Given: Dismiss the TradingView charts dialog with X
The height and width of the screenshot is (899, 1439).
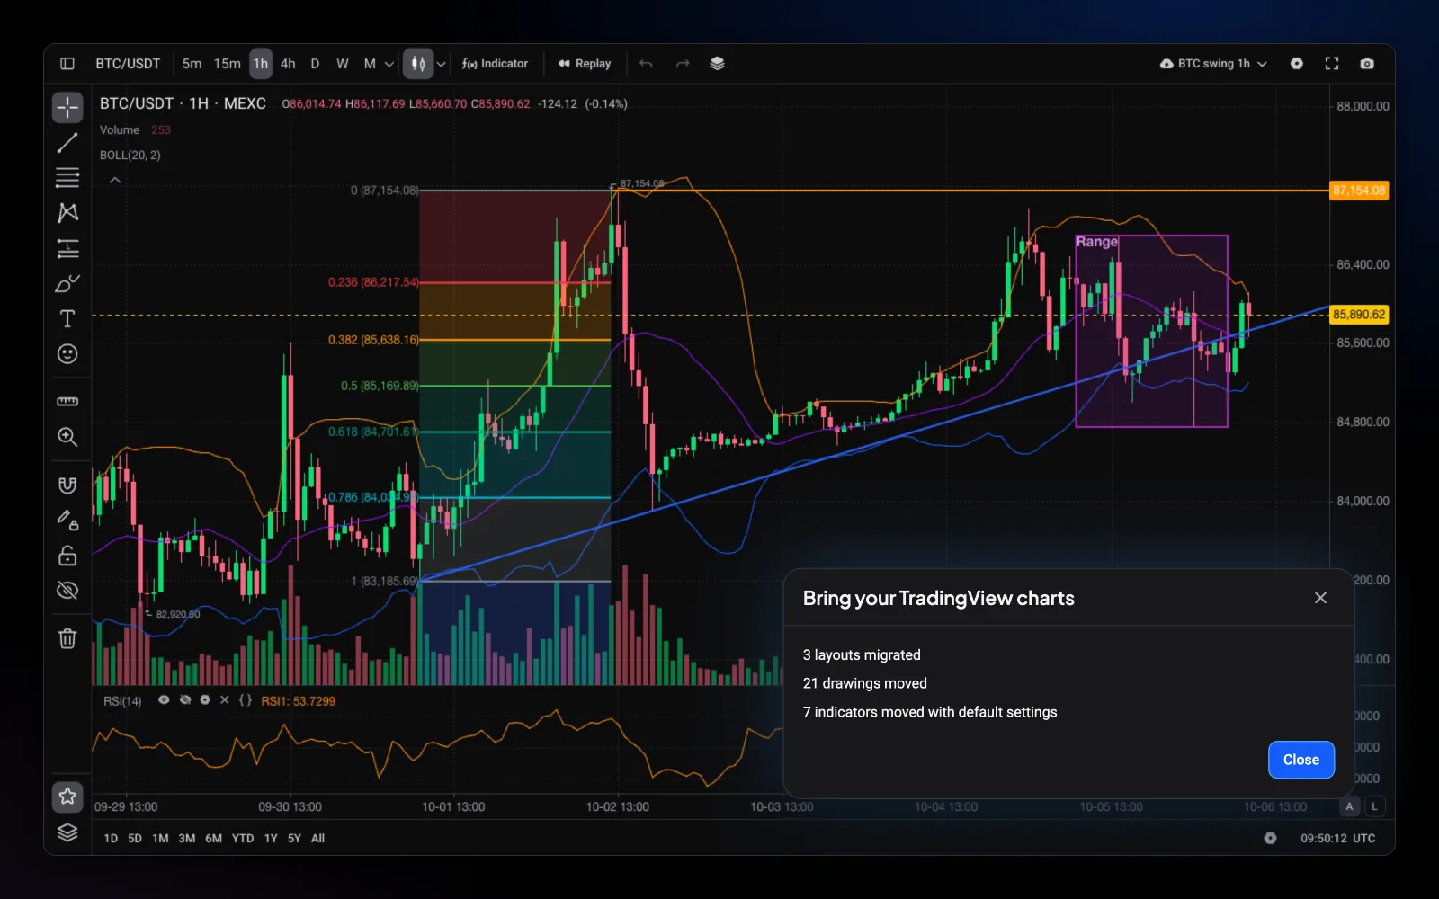Looking at the screenshot, I should [1320, 598].
